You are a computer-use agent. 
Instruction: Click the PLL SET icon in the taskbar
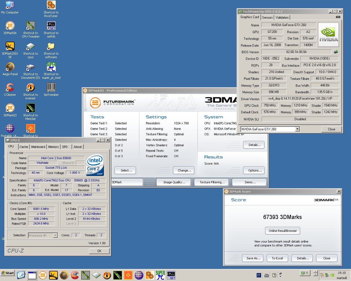171,275
